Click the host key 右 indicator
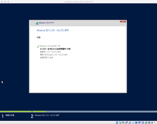This screenshot has height=124, width=157. pyautogui.click(x=153, y=122)
